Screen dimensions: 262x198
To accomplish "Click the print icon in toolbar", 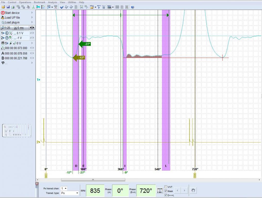I will pyautogui.click(x=12, y=7).
